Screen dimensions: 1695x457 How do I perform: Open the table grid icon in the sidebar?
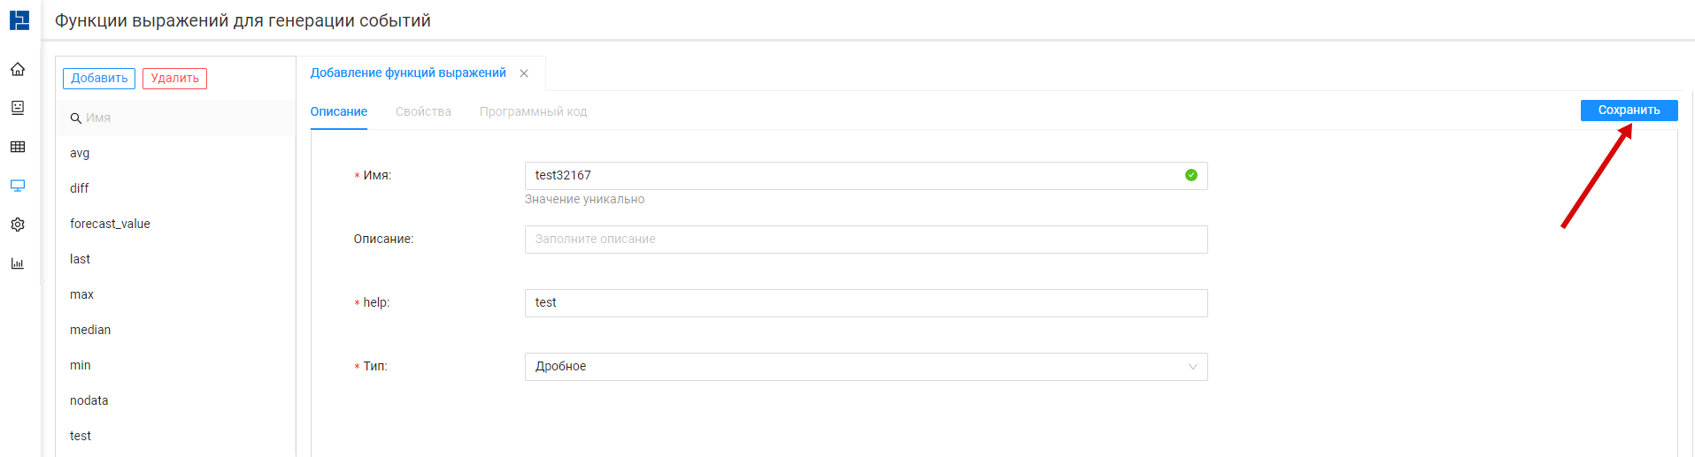[18, 147]
